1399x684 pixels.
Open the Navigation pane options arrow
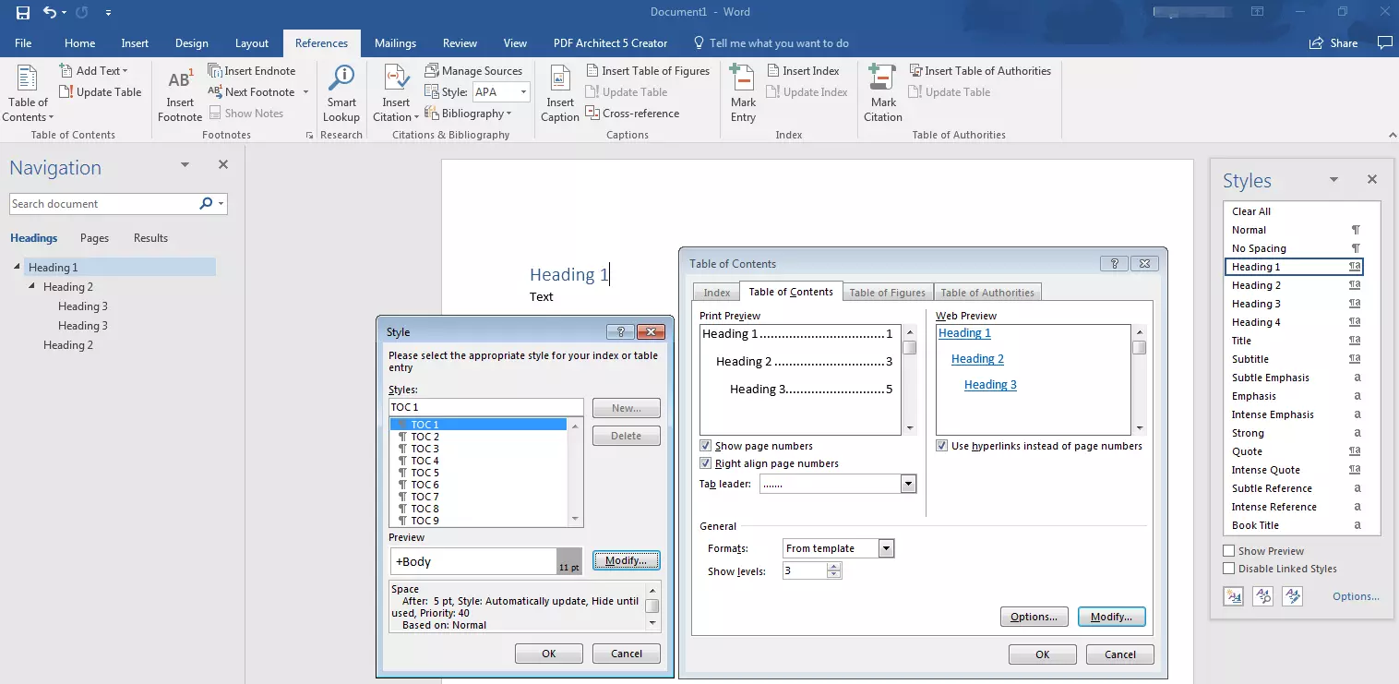coord(185,164)
